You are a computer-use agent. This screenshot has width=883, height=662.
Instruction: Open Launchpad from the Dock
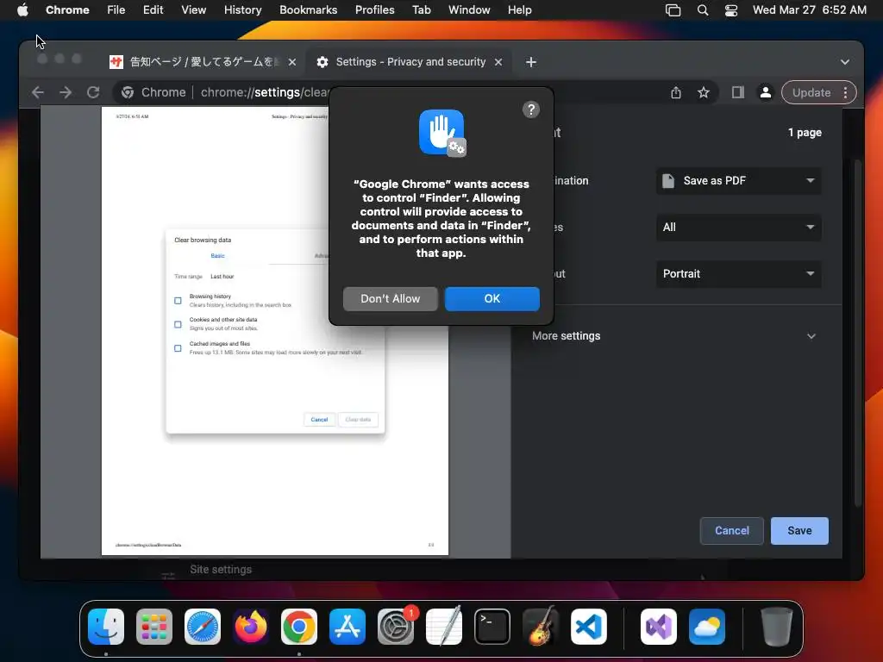tap(154, 627)
